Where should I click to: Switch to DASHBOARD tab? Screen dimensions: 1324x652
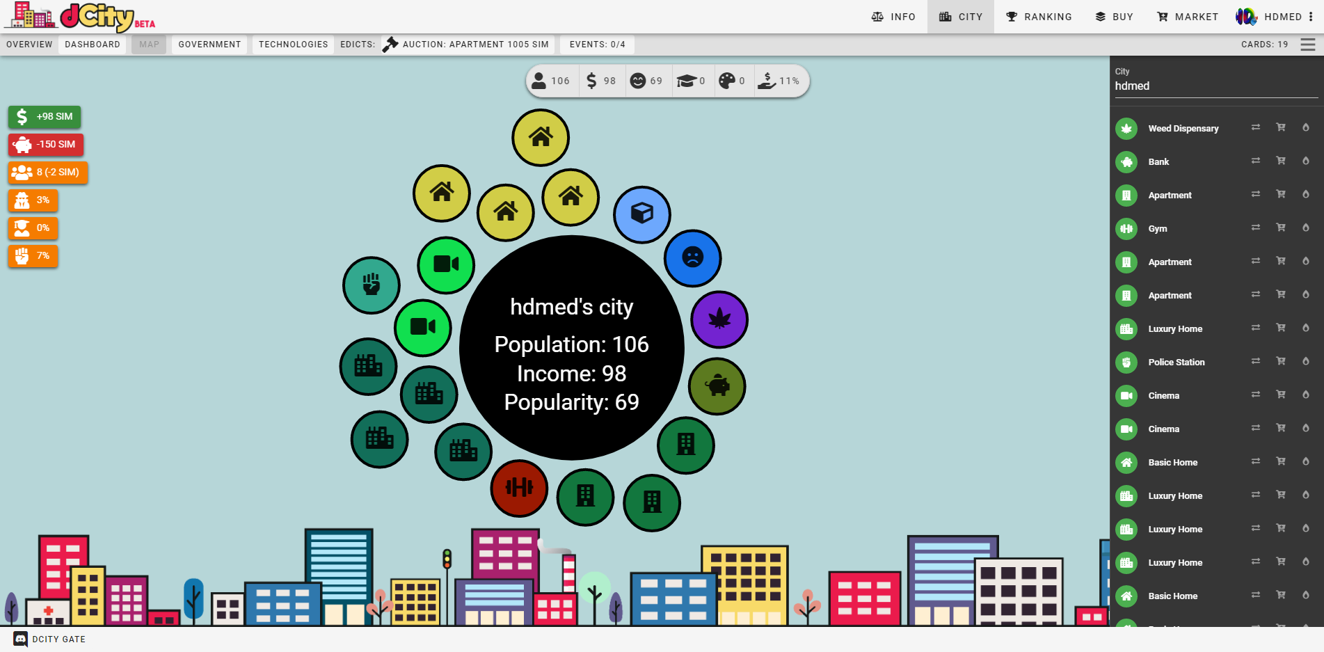click(93, 45)
